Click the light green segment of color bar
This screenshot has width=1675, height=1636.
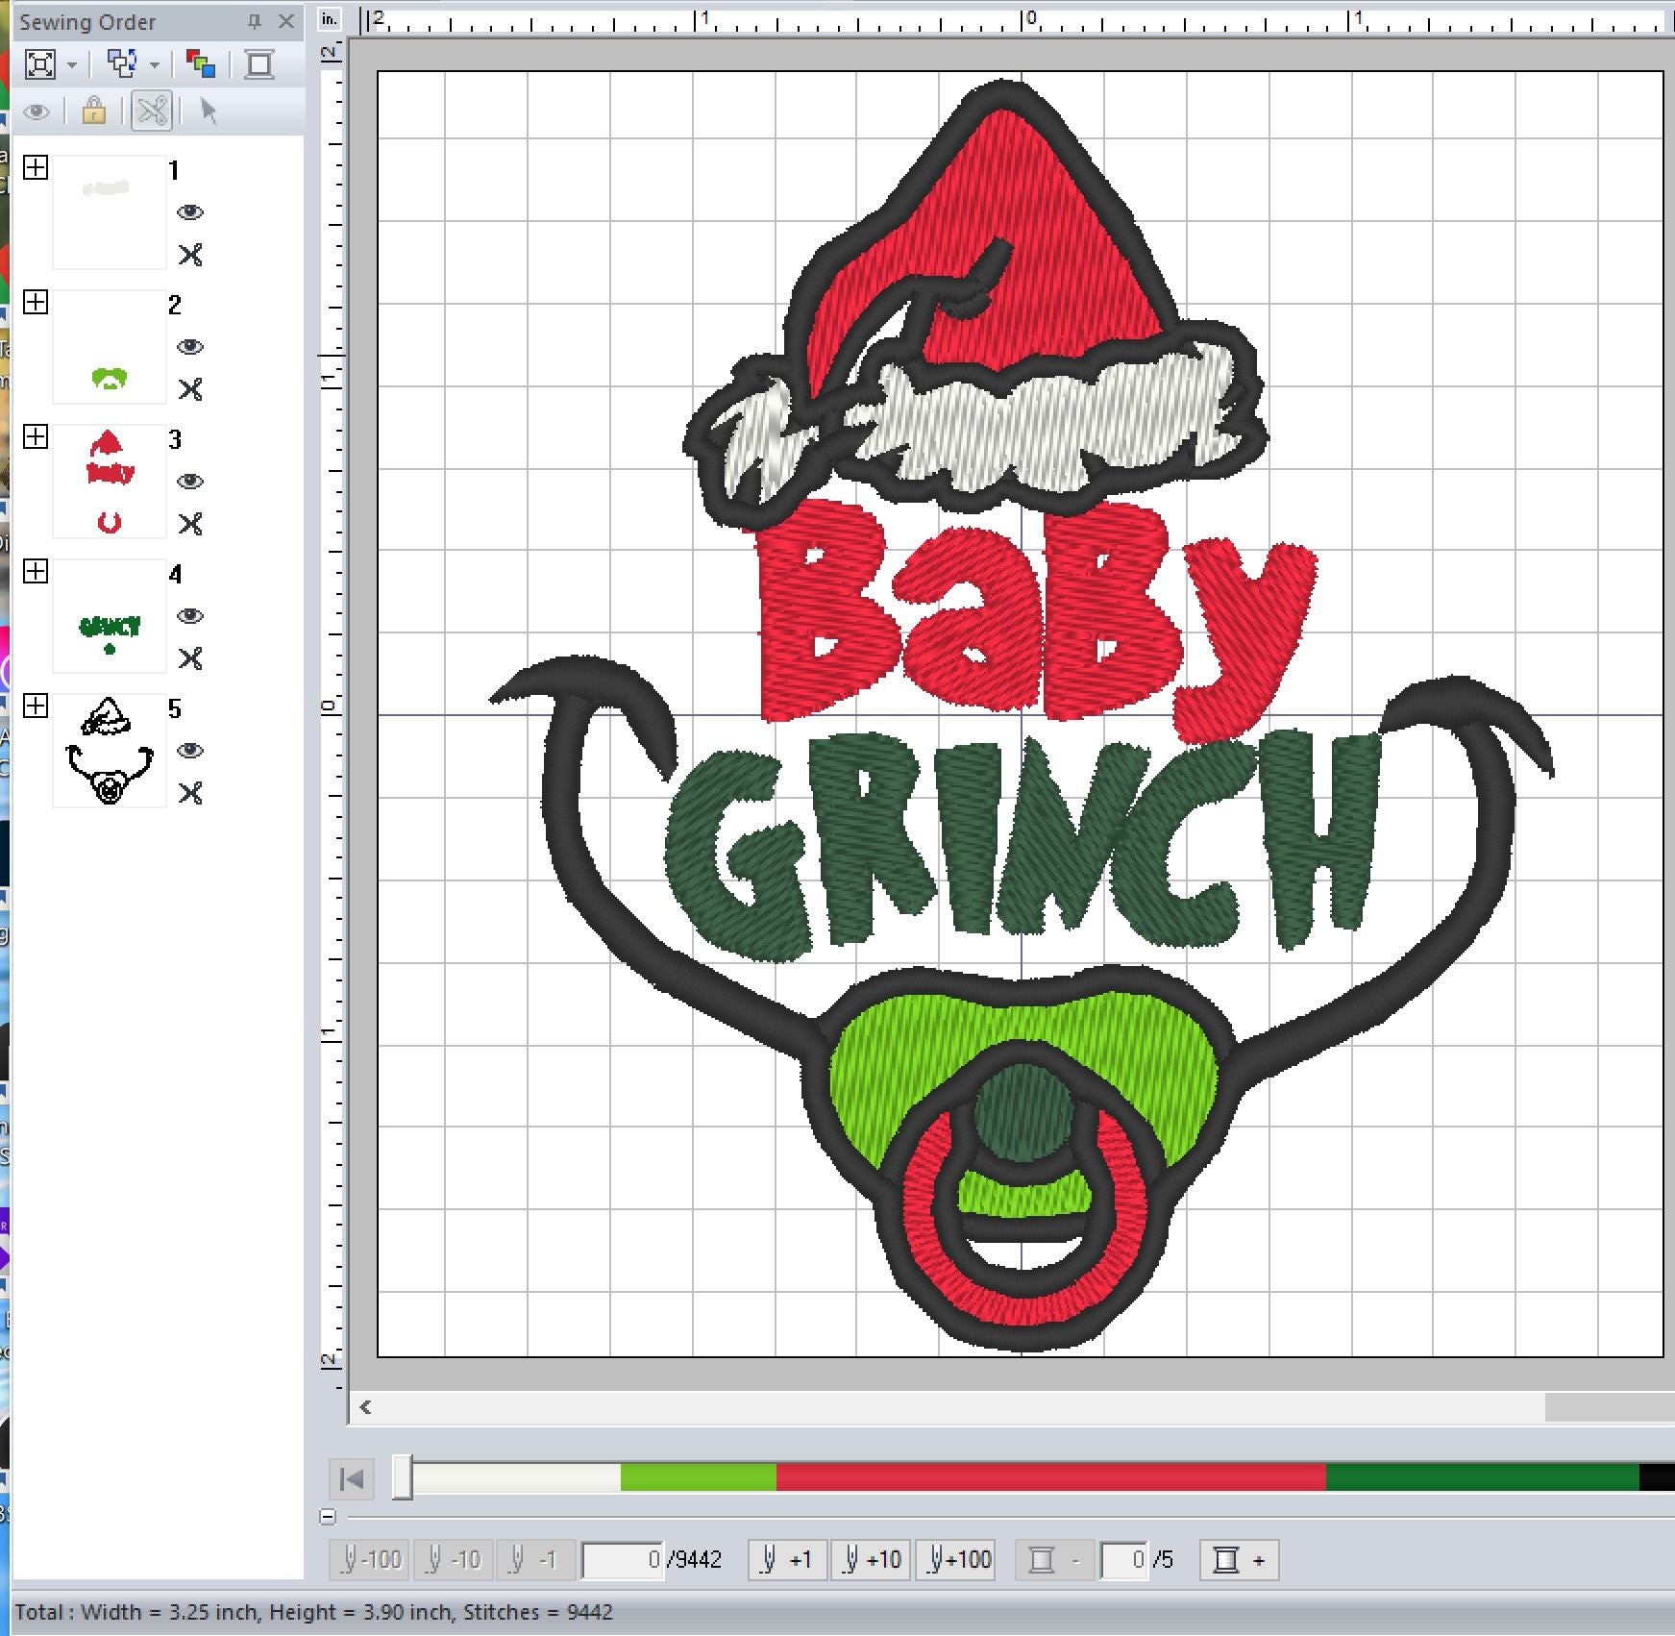(699, 1477)
